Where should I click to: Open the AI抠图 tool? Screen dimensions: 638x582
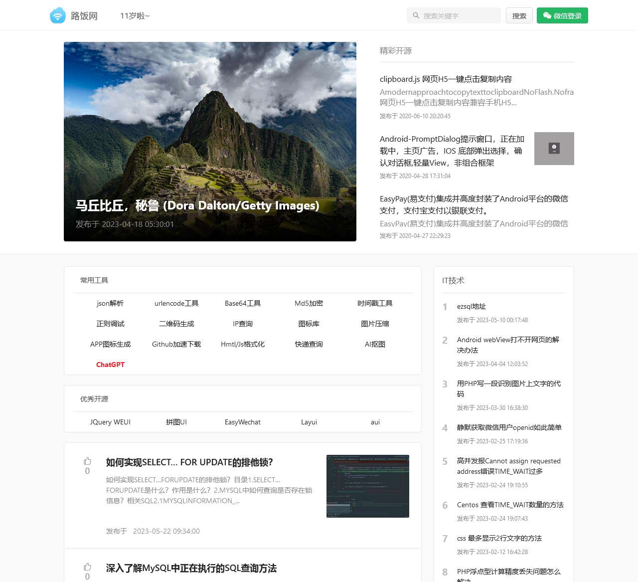[x=375, y=344]
